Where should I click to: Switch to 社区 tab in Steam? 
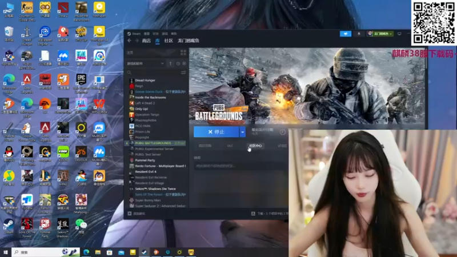(x=169, y=41)
